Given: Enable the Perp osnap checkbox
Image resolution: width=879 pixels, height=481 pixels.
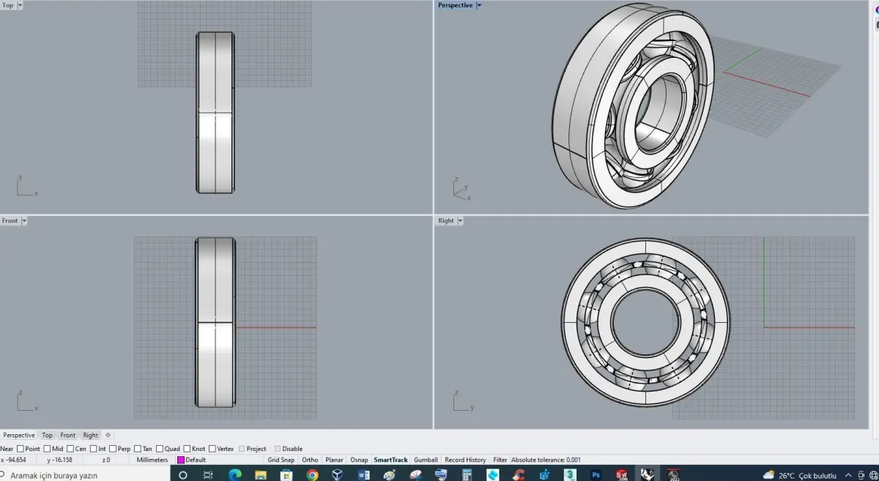Looking at the screenshot, I should pos(112,449).
